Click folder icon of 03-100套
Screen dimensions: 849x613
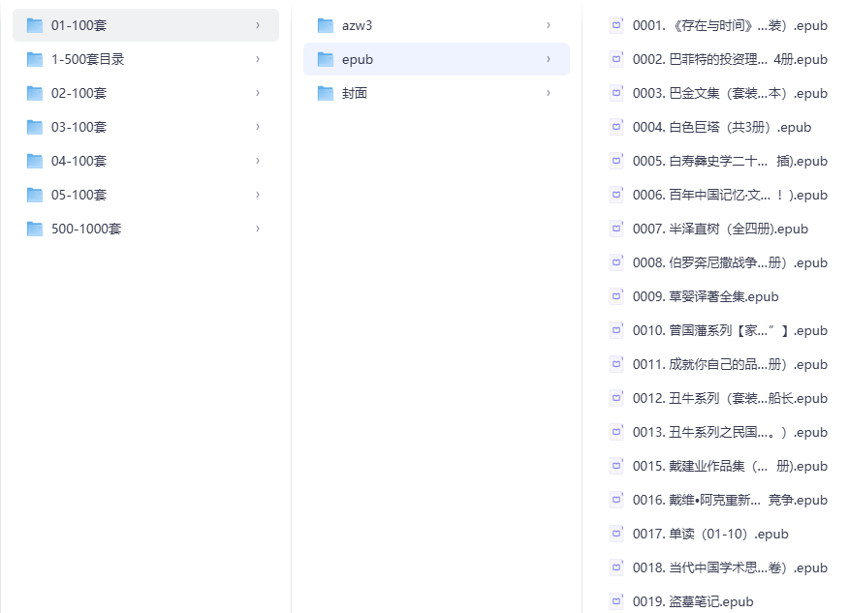[x=35, y=127]
